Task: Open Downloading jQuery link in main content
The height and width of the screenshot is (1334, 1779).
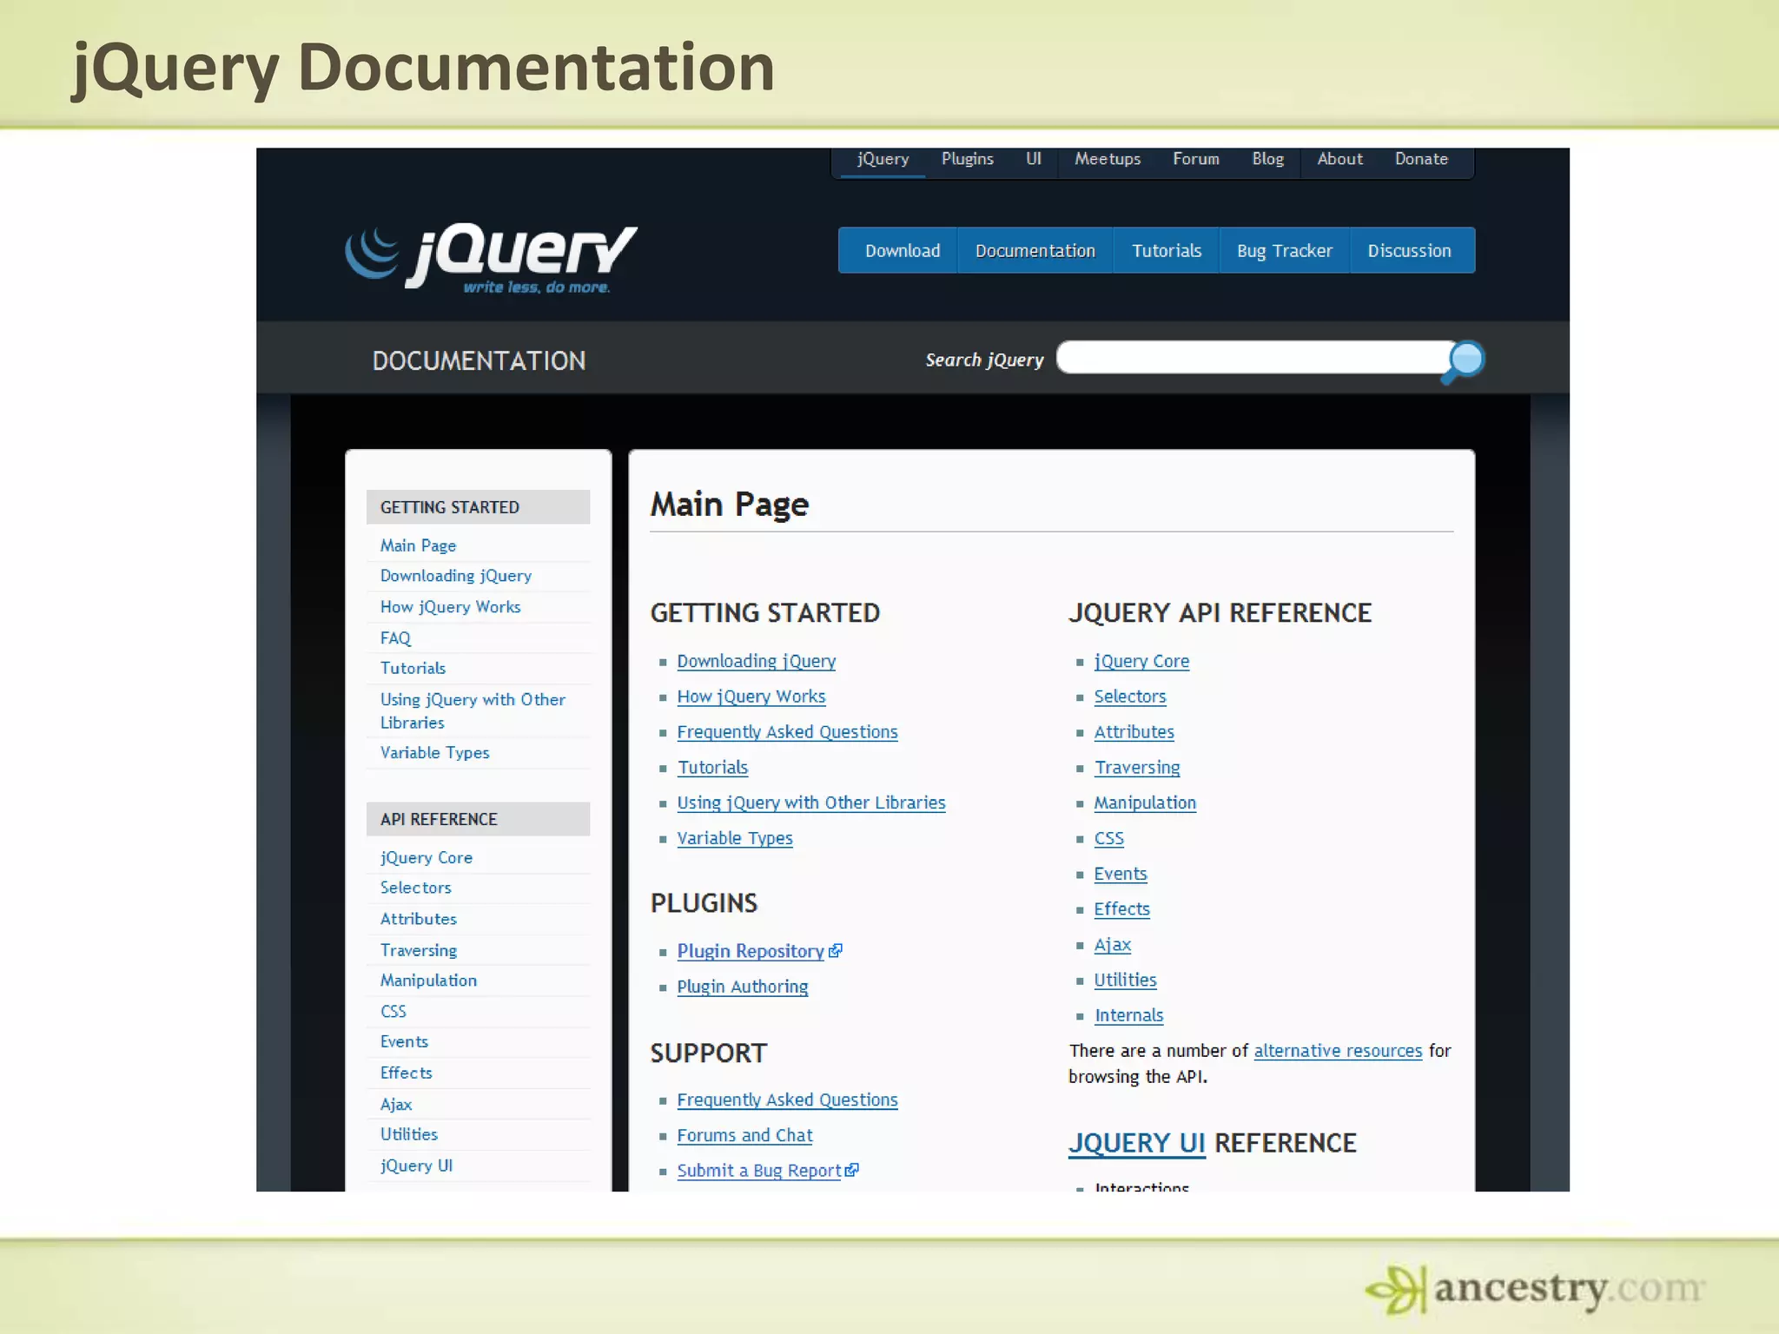Action: tap(757, 662)
